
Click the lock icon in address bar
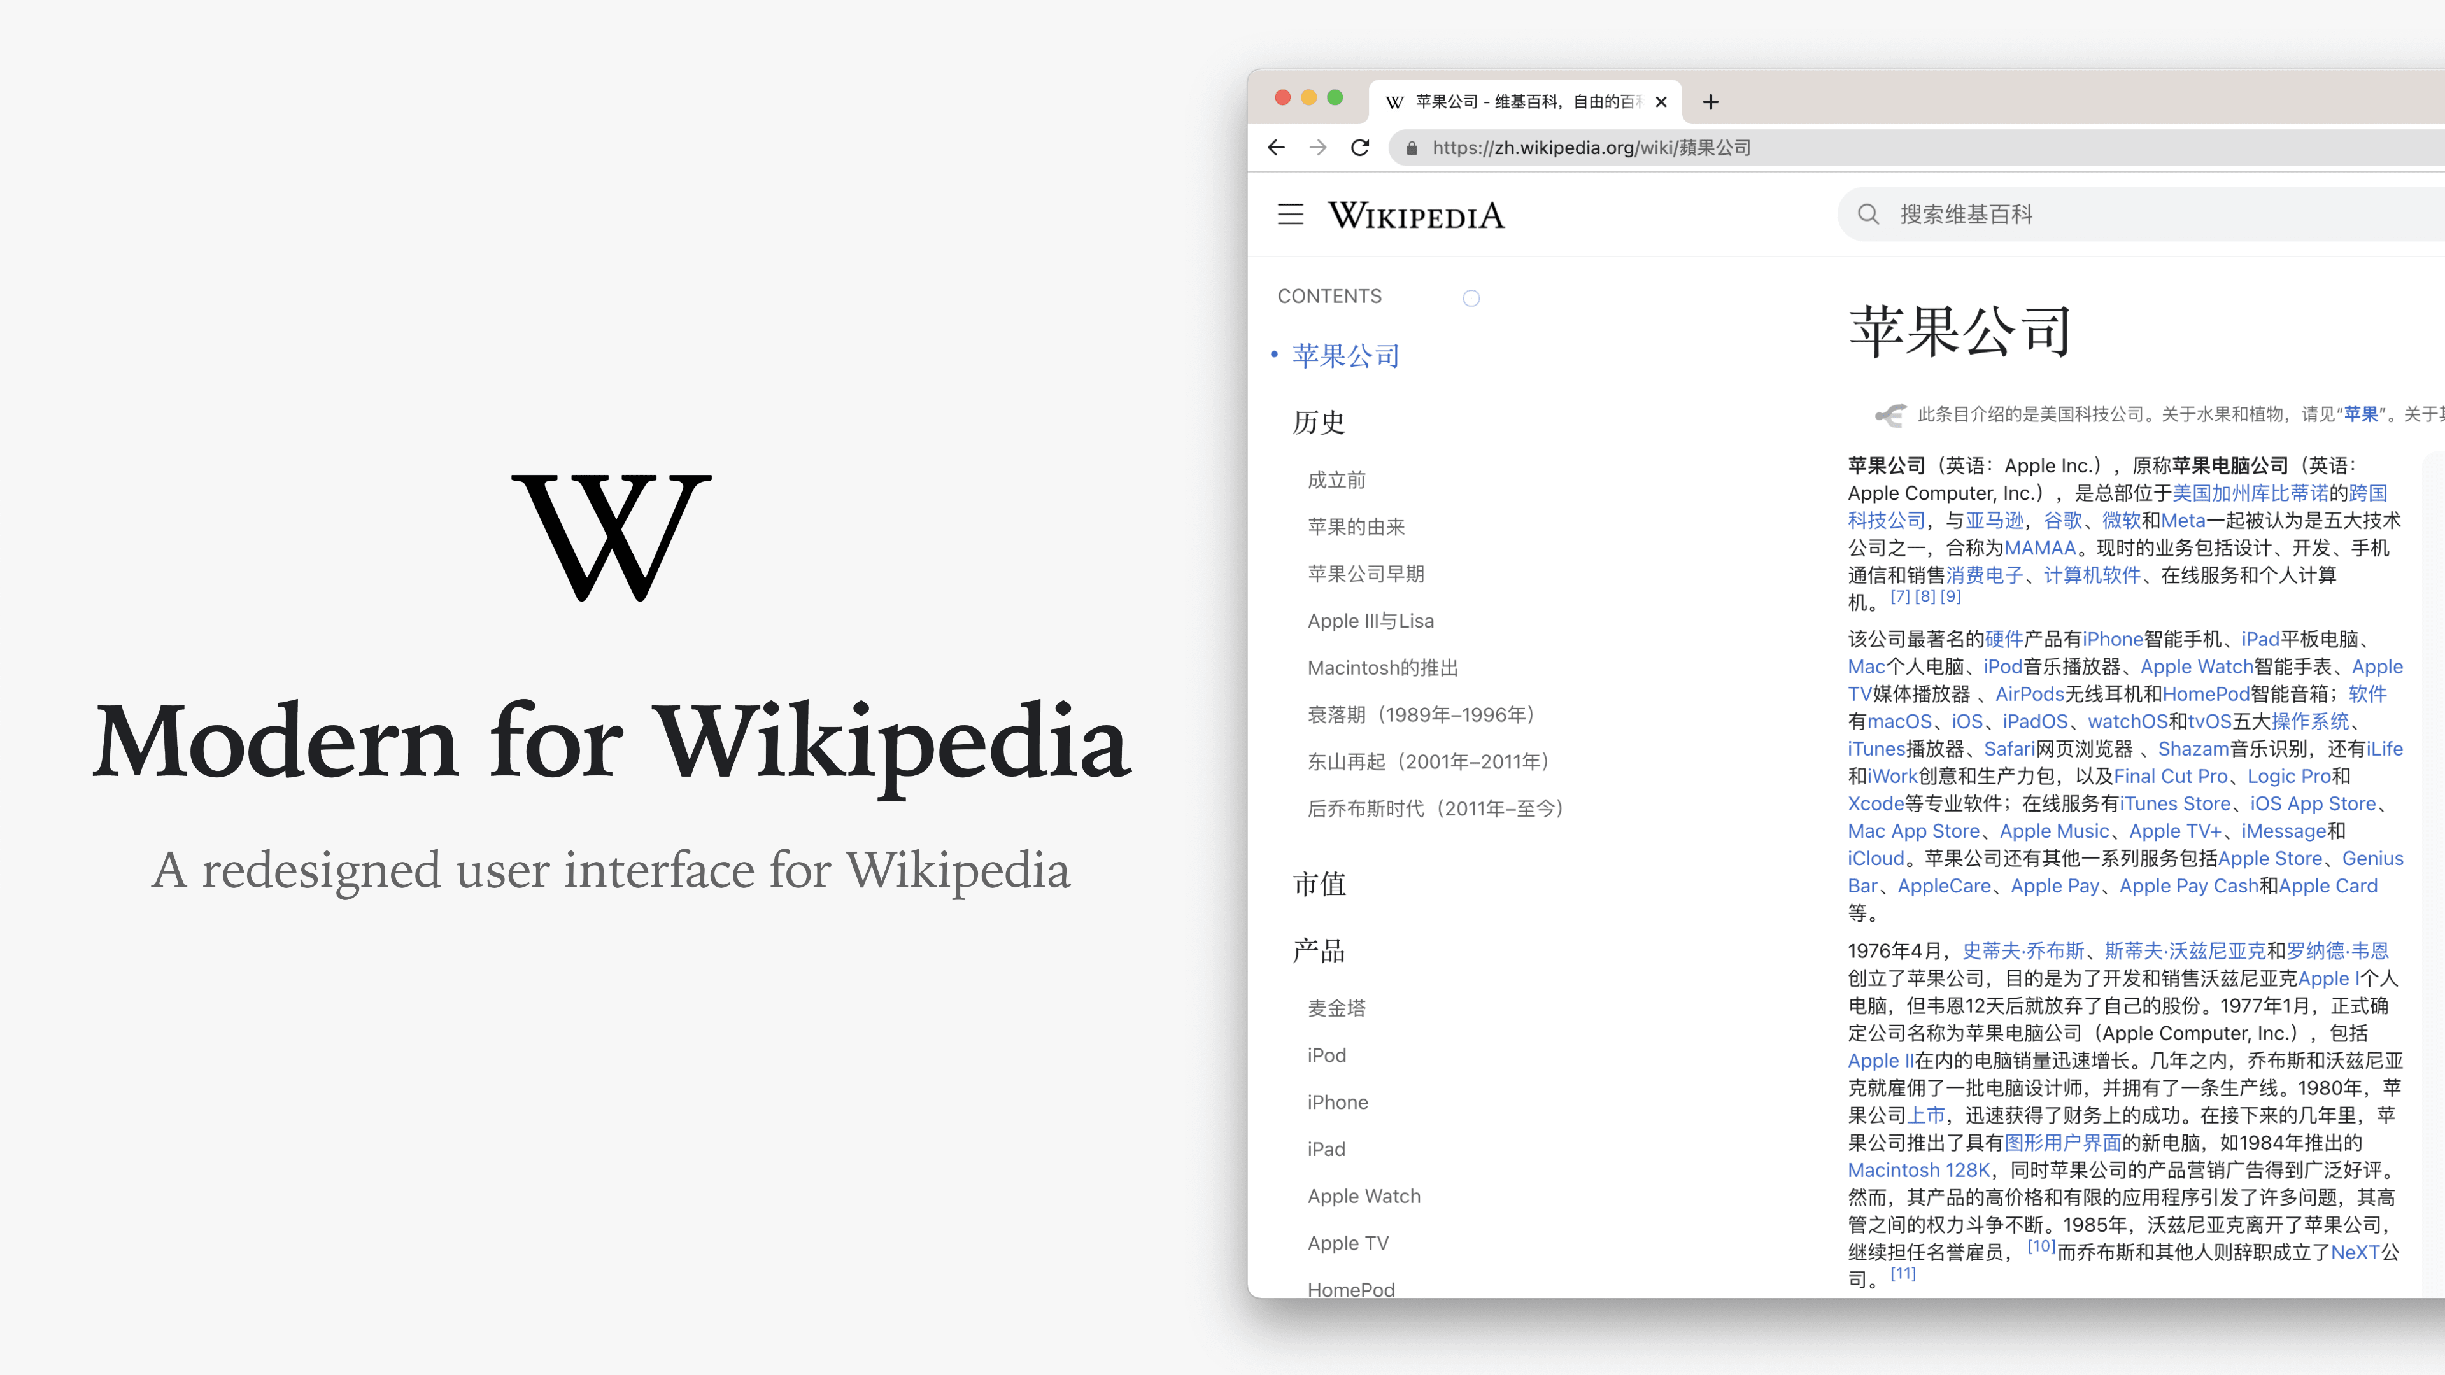point(1412,148)
